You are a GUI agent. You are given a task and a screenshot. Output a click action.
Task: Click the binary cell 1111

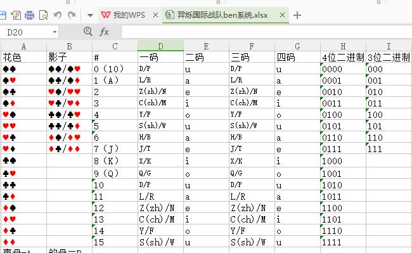[x=343, y=242]
